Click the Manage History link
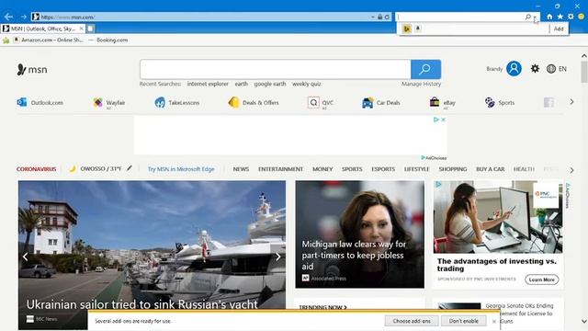The image size is (588, 331). click(x=421, y=84)
